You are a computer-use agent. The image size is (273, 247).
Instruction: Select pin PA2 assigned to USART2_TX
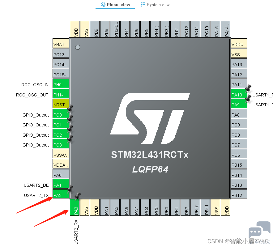click(61, 194)
